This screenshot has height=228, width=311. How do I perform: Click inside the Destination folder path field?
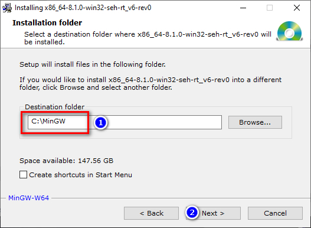[x=125, y=122]
